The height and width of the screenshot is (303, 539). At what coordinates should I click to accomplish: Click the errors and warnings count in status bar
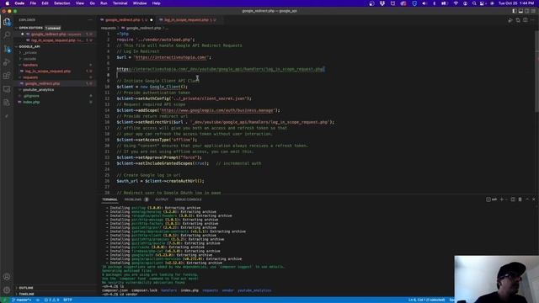click(52, 300)
